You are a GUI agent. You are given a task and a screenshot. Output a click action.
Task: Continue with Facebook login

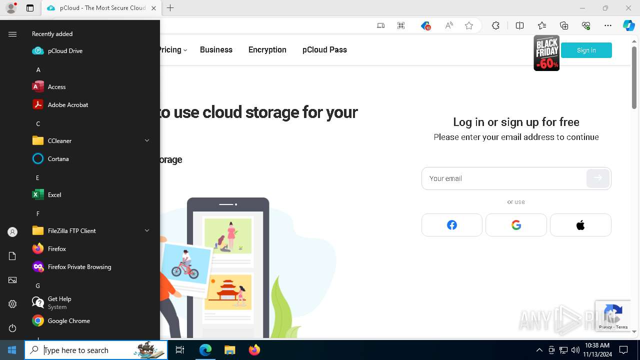pyautogui.click(x=452, y=225)
